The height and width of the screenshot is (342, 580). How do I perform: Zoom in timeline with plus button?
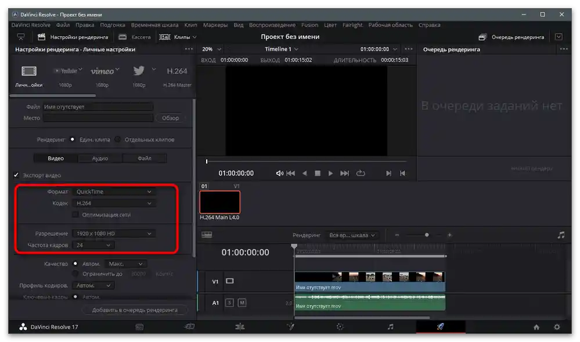(450, 235)
